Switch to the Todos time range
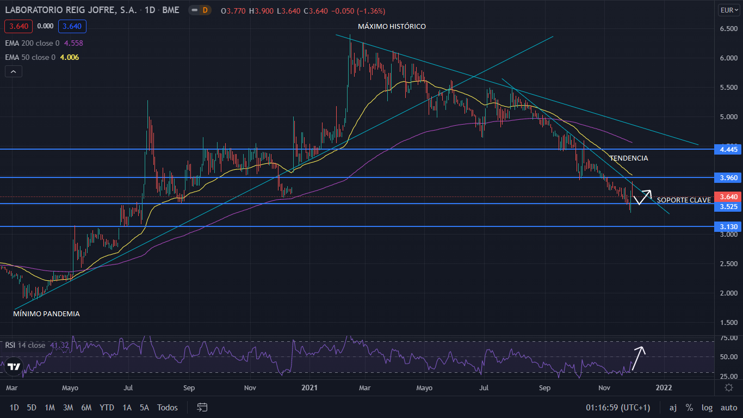The height and width of the screenshot is (418, 743). tap(167, 407)
